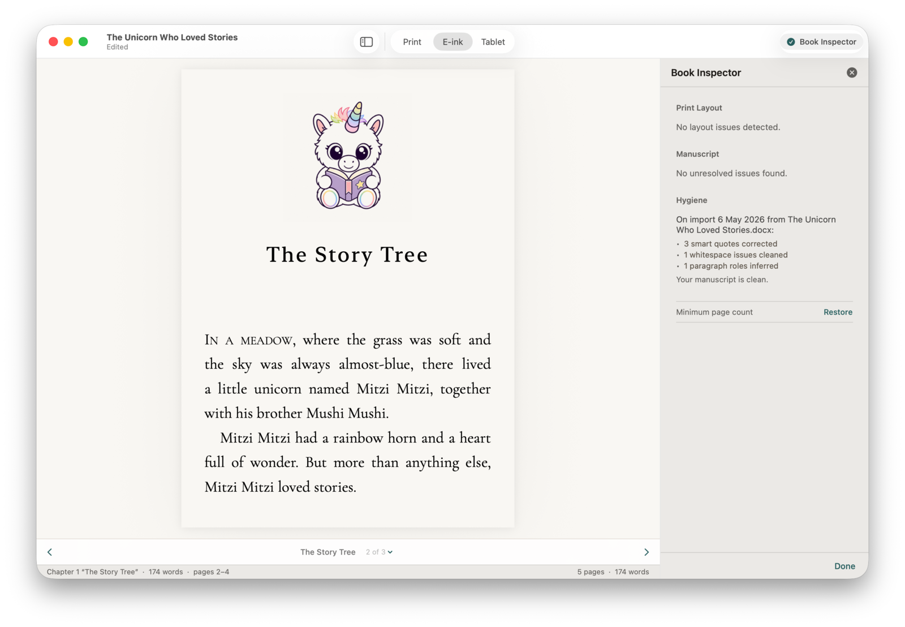Click the Book Inspector panel title
This screenshot has height=627, width=905.
coord(705,72)
